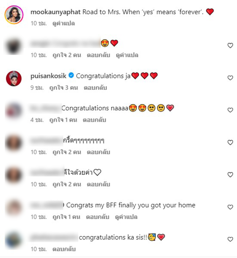
Task: Open mookaunyaphat username link
Action: (x=55, y=12)
